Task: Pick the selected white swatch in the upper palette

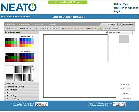Action: click(18, 40)
